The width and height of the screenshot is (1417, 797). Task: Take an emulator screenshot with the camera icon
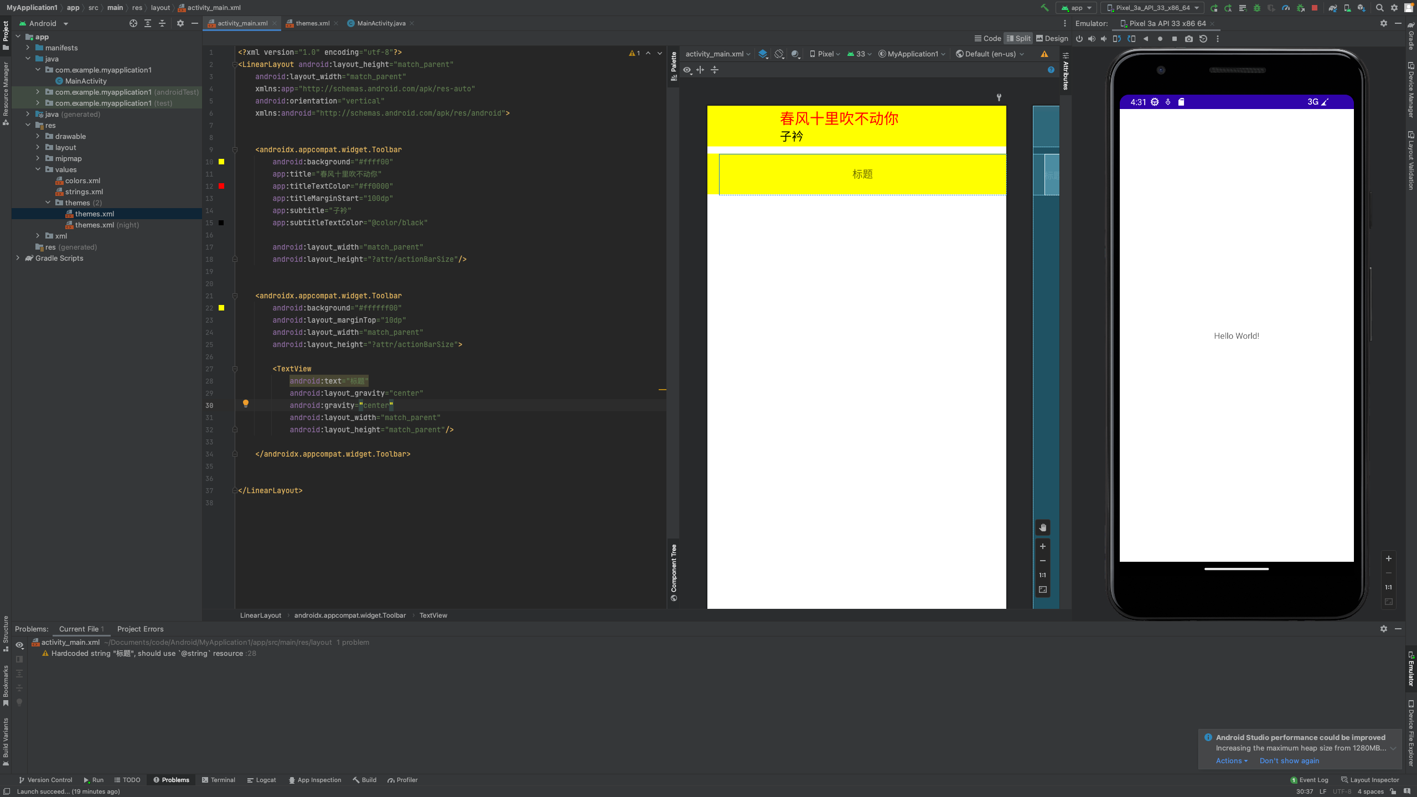coord(1188,39)
